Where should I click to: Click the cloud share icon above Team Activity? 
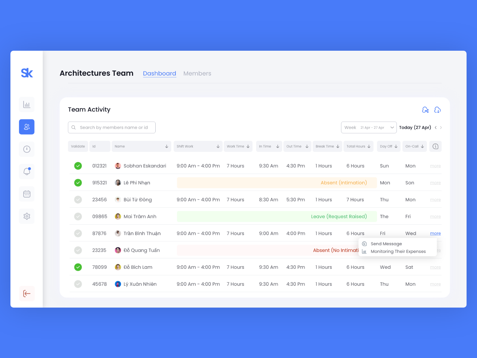pos(425,110)
